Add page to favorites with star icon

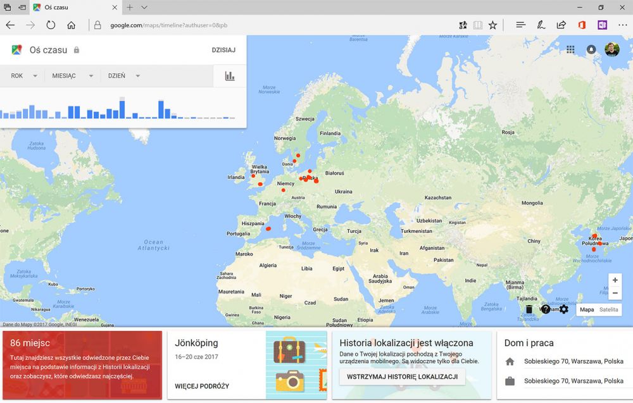492,25
